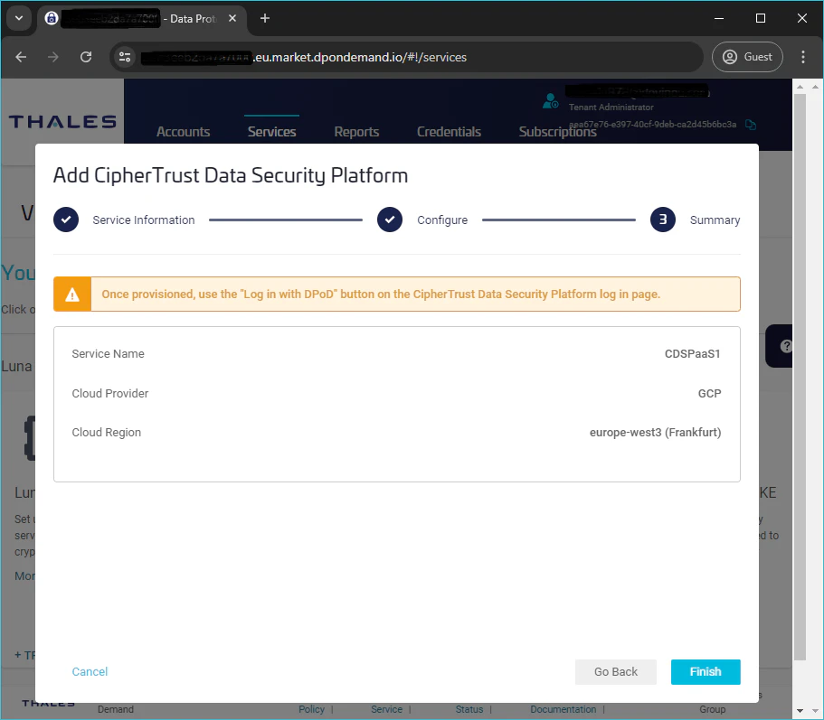824x720 pixels.
Task: Click the Cloud Provider value GCP
Action: click(709, 394)
